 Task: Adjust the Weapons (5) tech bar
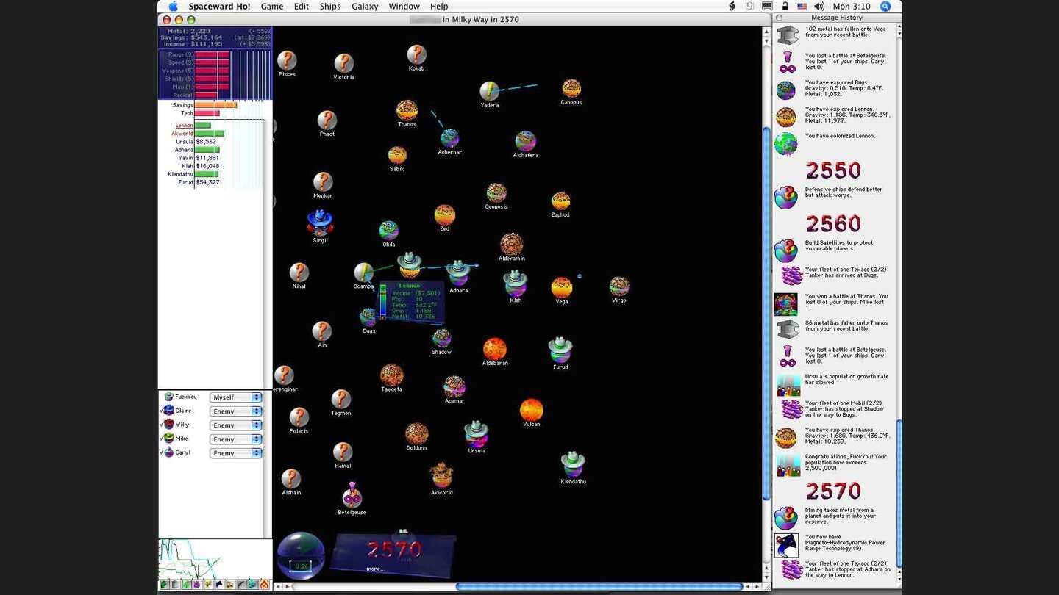click(x=213, y=71)
